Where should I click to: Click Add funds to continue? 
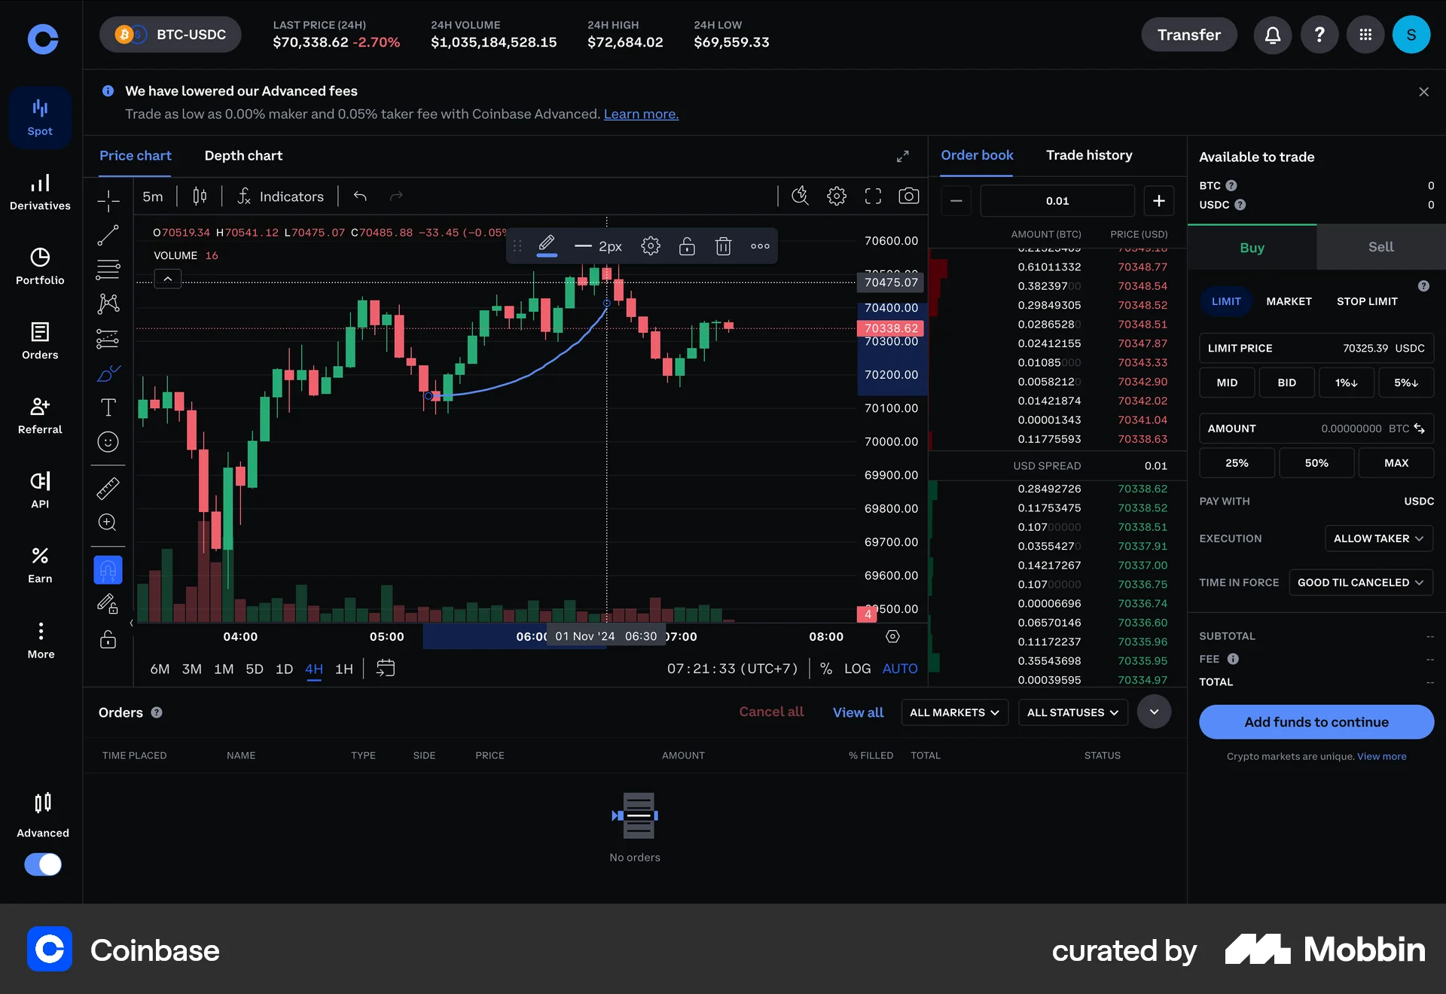[1316, 721]
